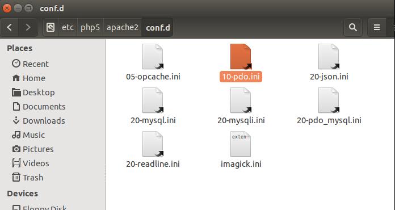Click the 05-opcache.ini file name

pyautogui.click(x=153, y=77)
